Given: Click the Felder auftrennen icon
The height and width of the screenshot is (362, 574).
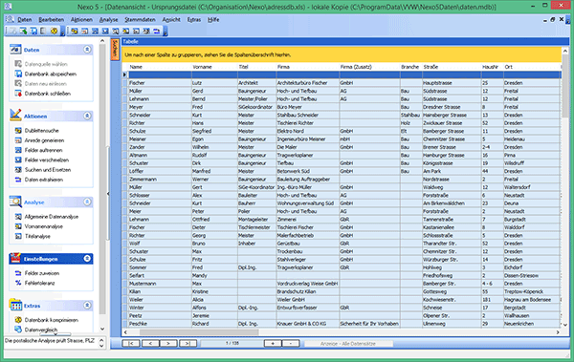Looking at the screenshot, I should [18, 150].
